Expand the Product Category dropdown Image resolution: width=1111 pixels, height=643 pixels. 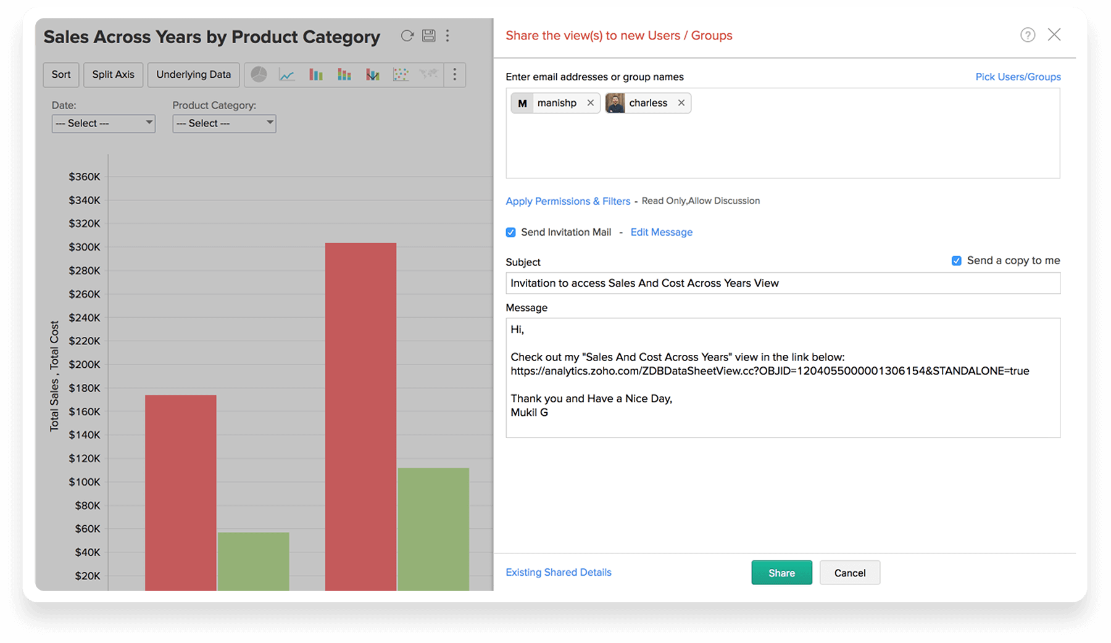pyautogui.click(x=224, y=123)
